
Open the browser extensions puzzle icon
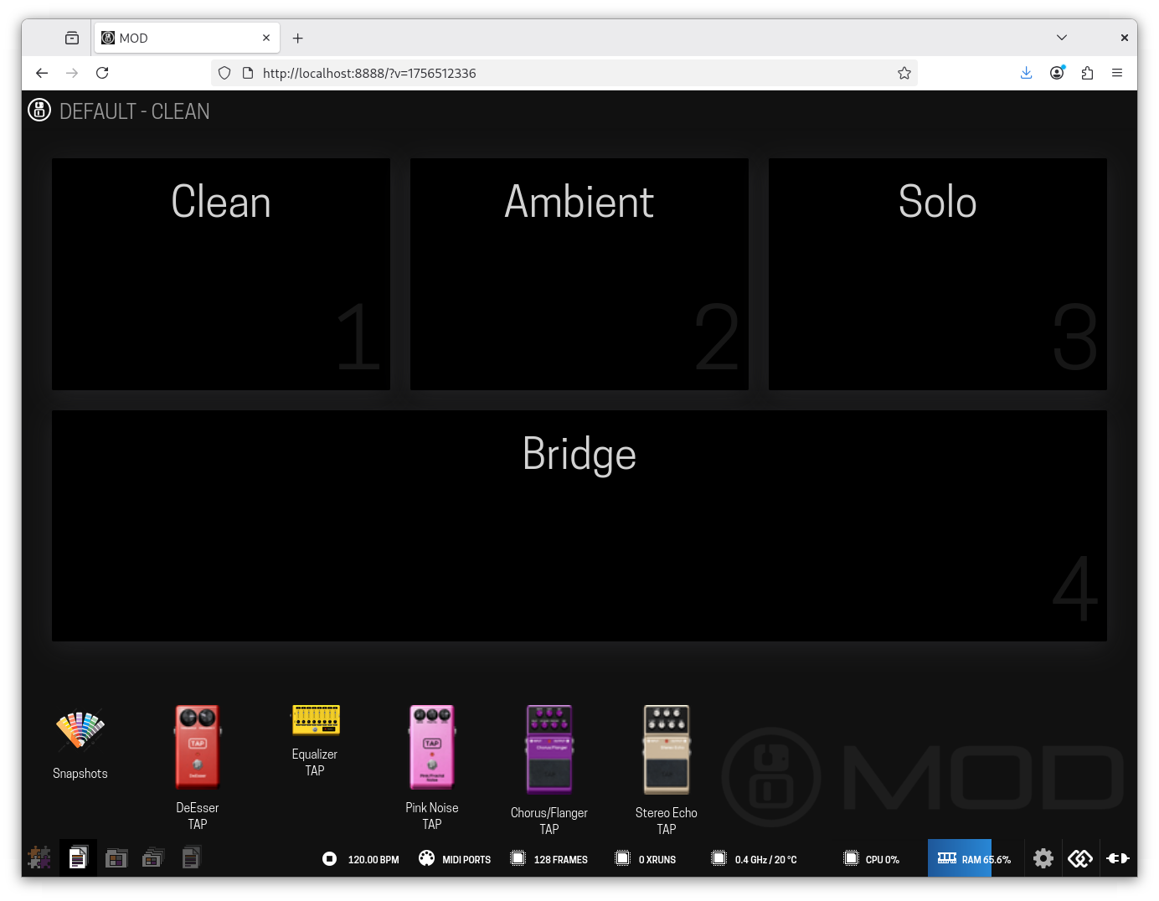tap(1087, 73)
